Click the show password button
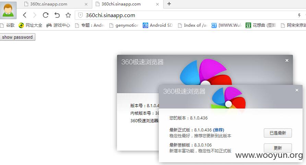 pos(17,37)
